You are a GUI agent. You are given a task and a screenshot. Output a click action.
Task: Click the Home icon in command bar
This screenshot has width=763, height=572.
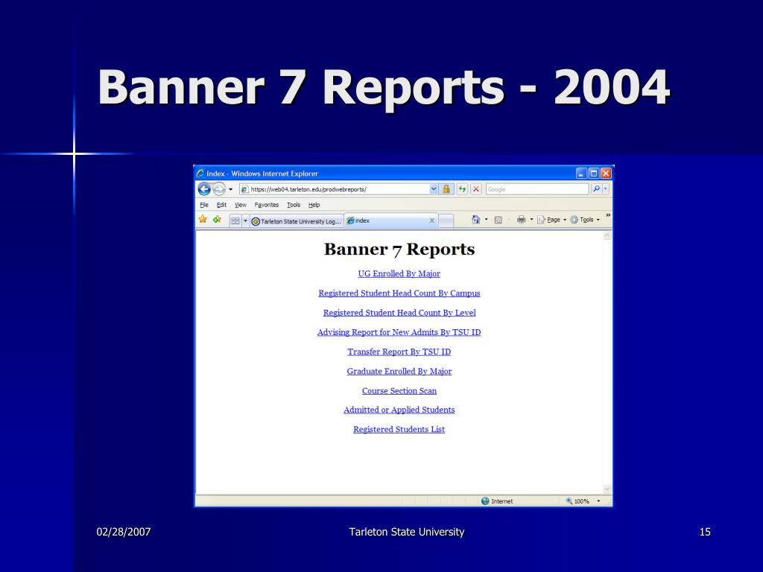point(476,220)
